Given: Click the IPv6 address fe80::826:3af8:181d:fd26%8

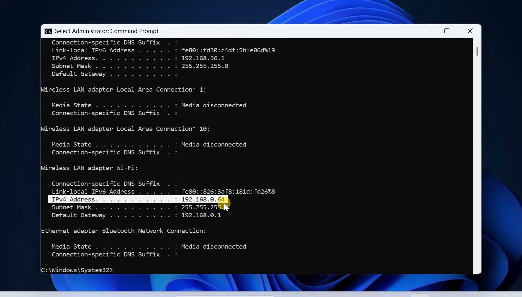Looking at the screenshot, I should [228, 192].
